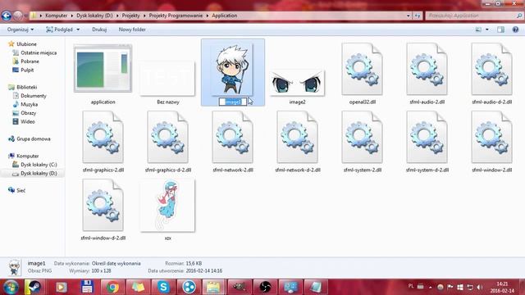Select the sfml-graphics-2.dll file icon
525x295 pixels.
pos(103,137)
